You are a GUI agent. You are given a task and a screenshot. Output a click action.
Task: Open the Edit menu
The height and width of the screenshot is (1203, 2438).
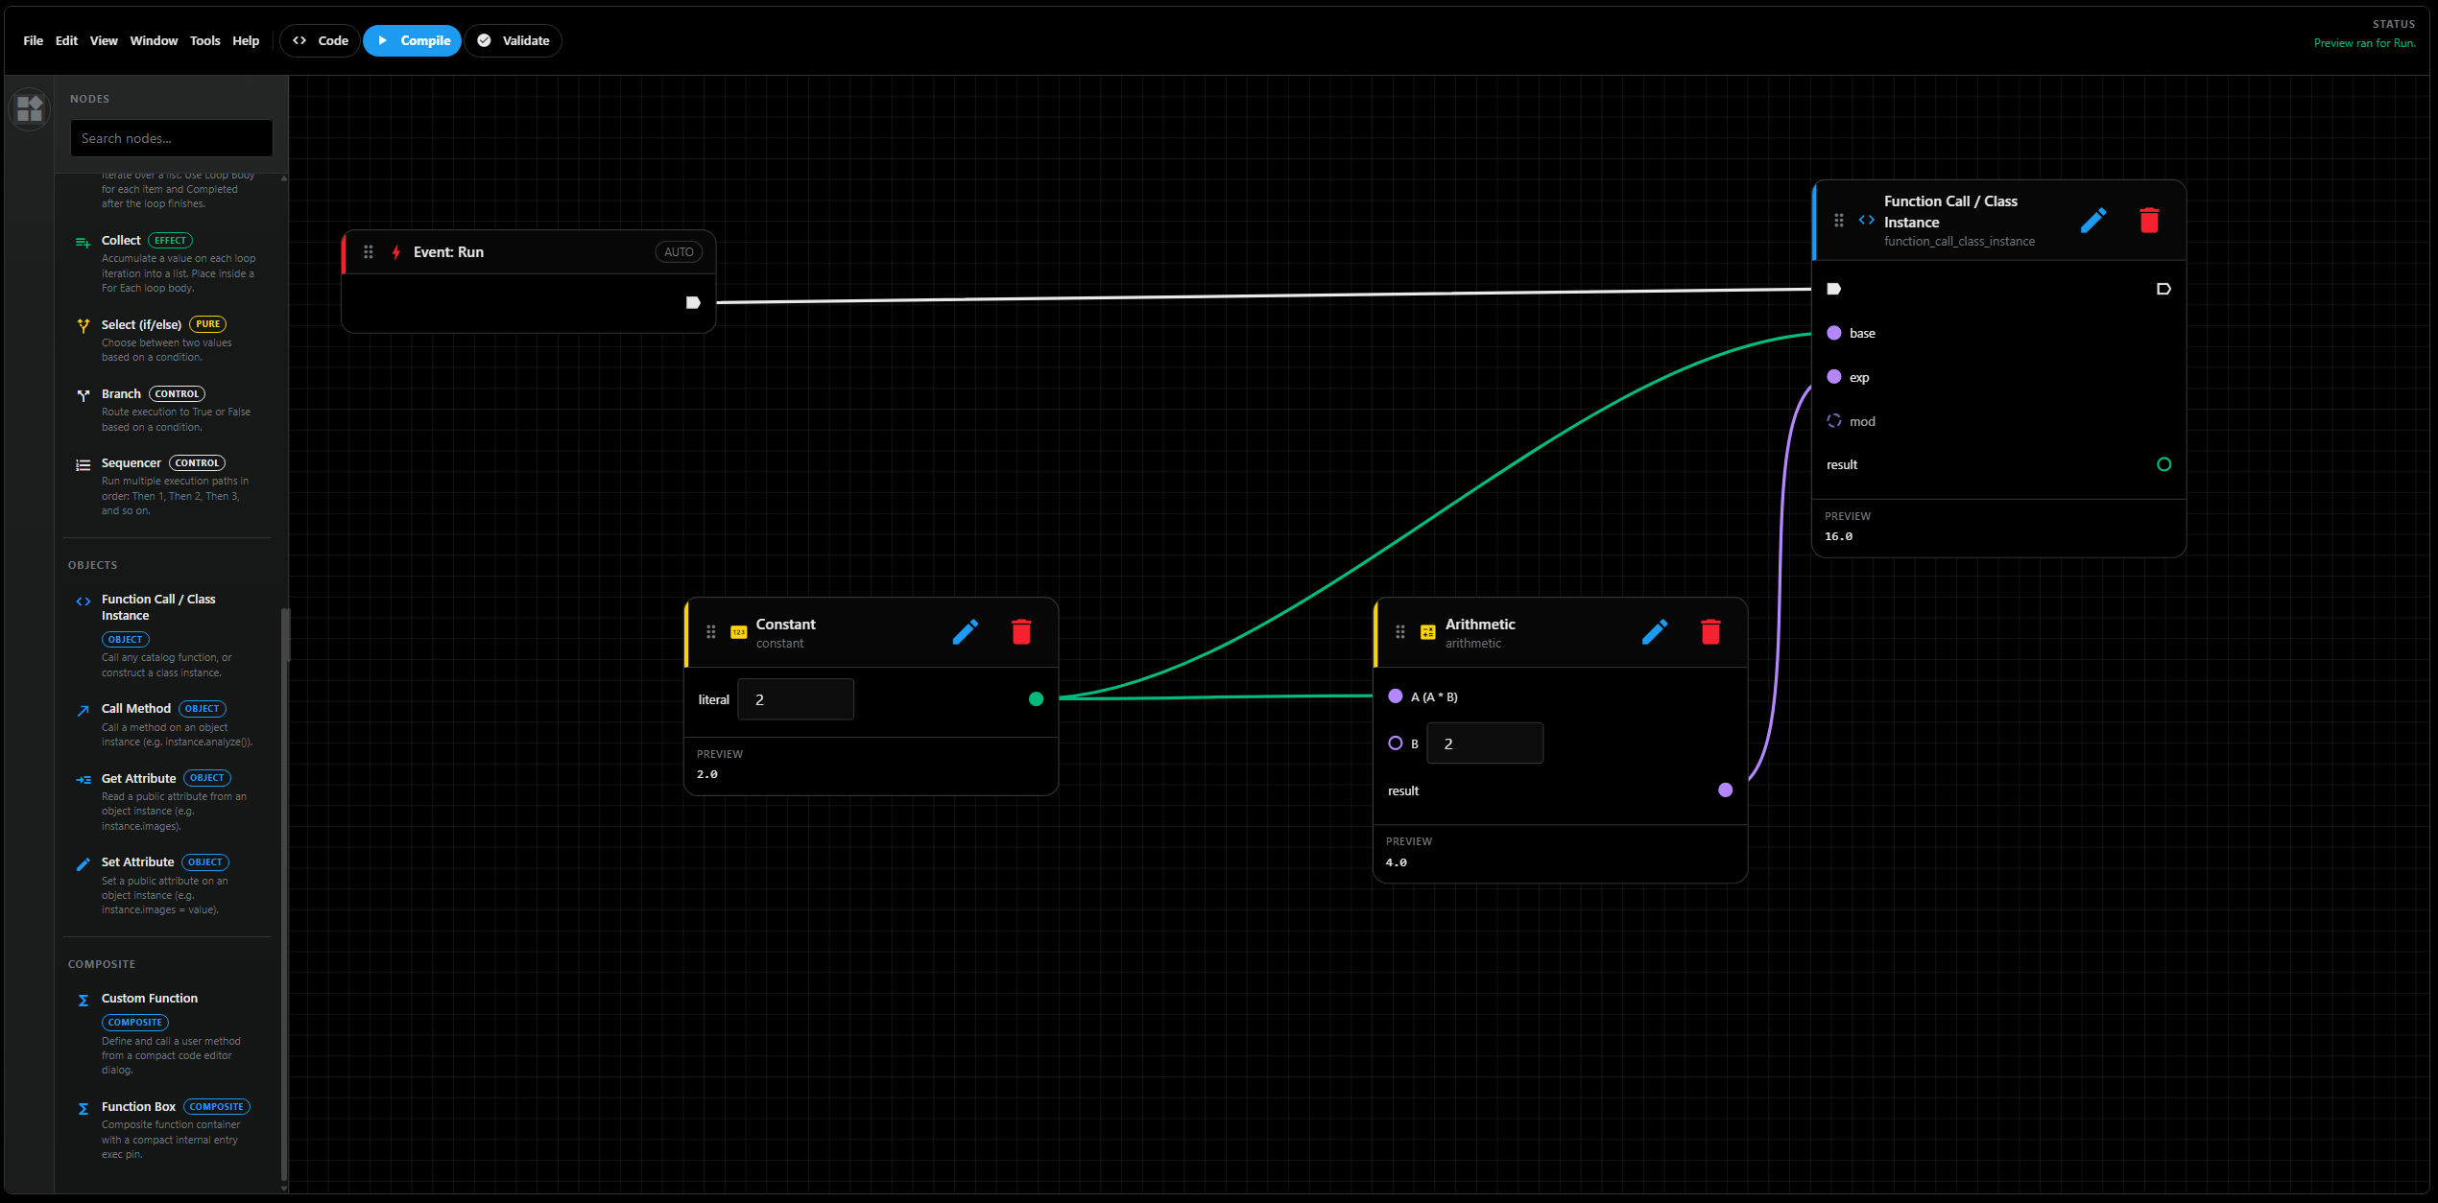click(x=66, y=40)
